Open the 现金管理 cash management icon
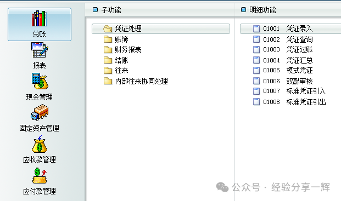 [x=40, y=81]
